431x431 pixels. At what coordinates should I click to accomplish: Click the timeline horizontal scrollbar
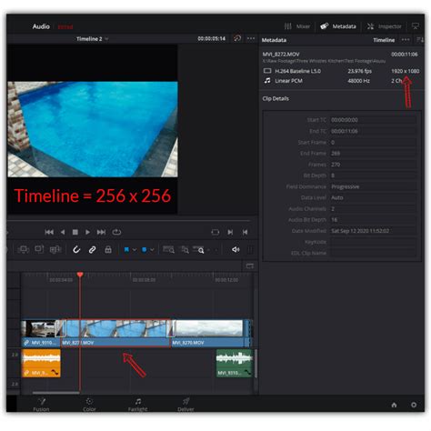[x=56, y=393]
